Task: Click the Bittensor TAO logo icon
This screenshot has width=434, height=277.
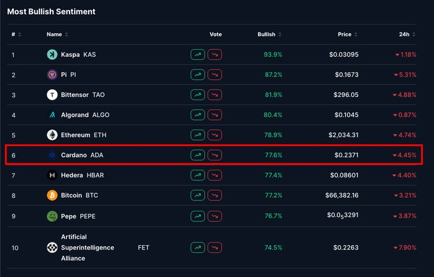Action: click(x=52, y=95)
